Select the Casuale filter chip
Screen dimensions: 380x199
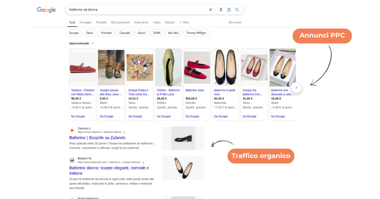pyautogui.click(x=125, y=33)
